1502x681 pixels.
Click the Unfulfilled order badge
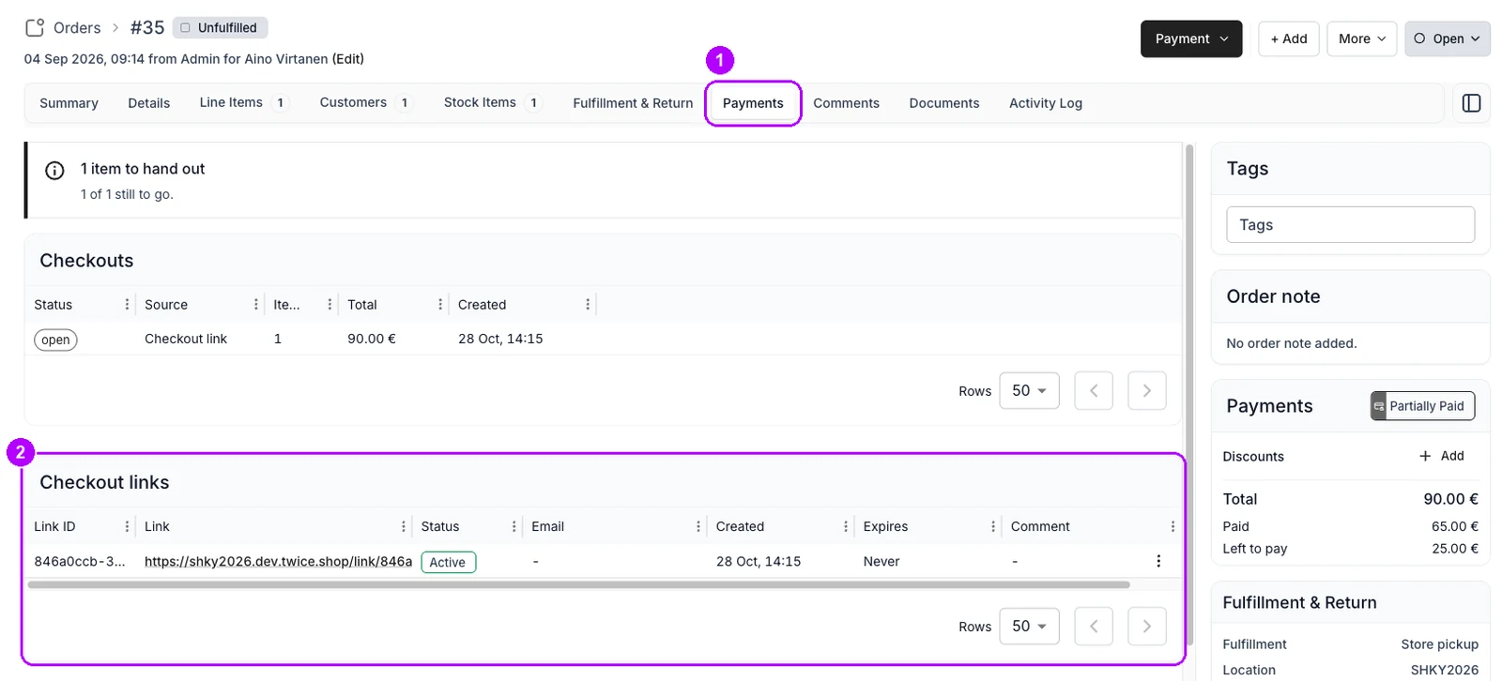[221, 27]
